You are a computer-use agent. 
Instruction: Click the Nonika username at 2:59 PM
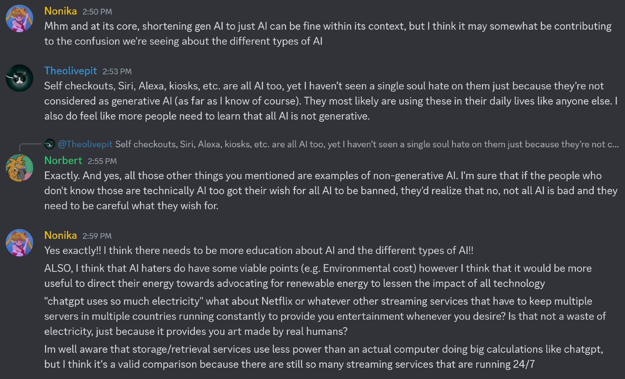(x=61, y=235)
